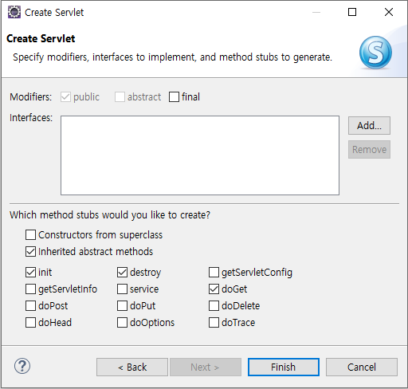Check Constructors from superclass
Screen dimensions: 408x389
tap(30, 235)
